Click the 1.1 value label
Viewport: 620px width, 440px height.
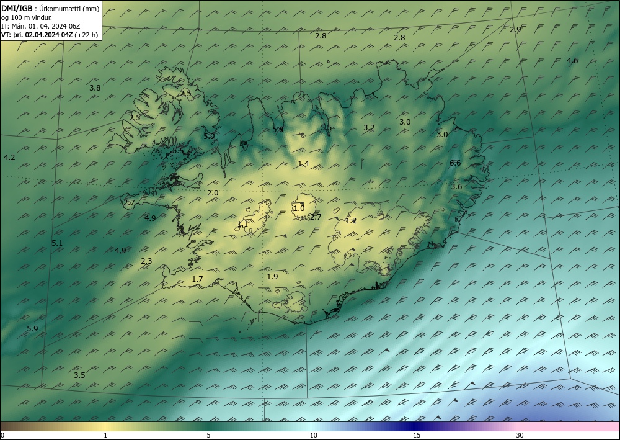coord(242,224)
